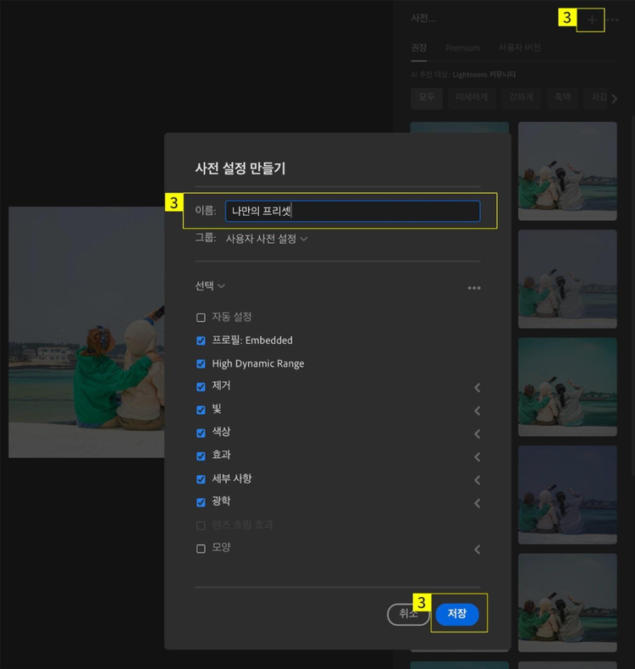Expand the 광학 row chevron
The image size is (635, 669).
point(478,503)
